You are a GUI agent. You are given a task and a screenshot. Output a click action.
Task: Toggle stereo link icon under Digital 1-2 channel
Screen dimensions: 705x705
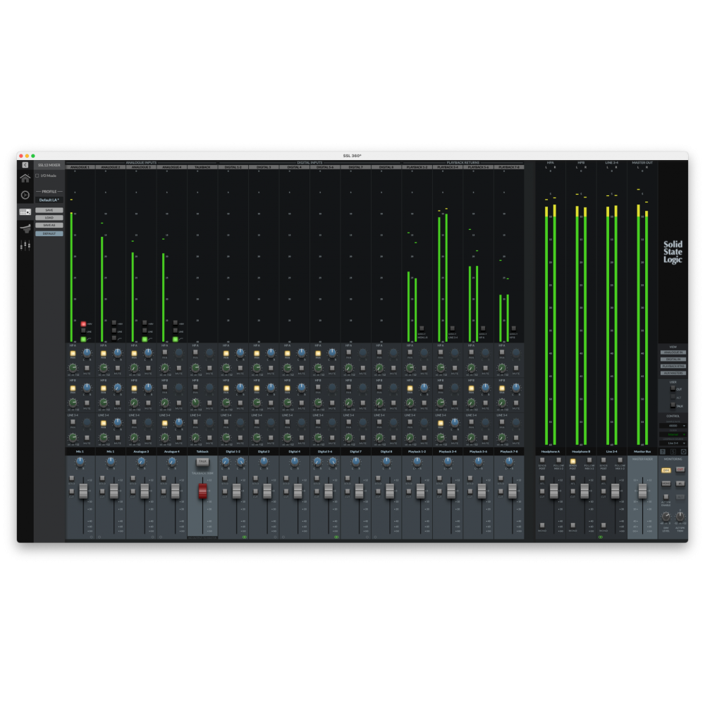pos(244,537)
